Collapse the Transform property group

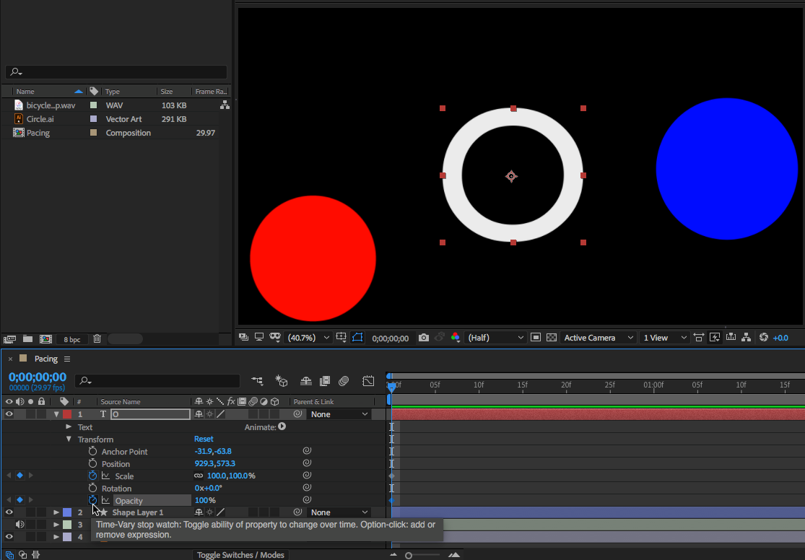click(x=69, y=439)
